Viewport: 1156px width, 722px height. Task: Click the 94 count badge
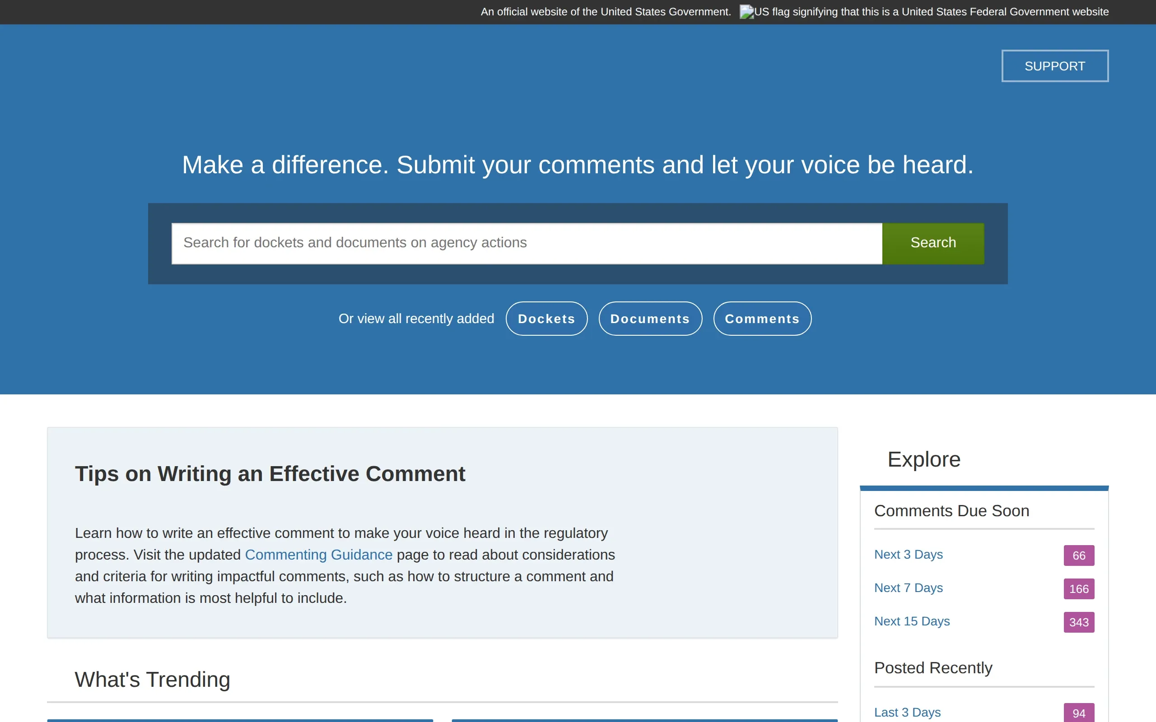tap(1079, 713)
